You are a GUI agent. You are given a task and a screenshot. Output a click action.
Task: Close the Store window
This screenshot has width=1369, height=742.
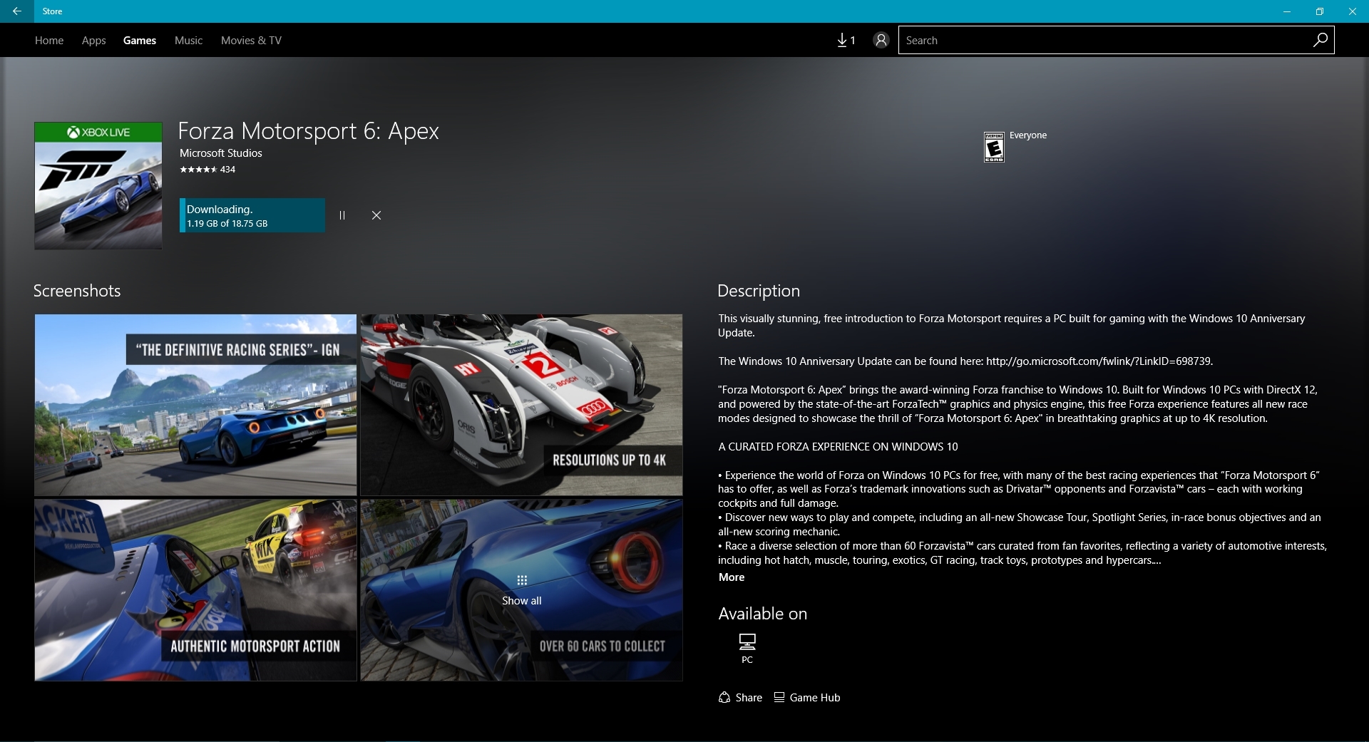pos(1353,11)
